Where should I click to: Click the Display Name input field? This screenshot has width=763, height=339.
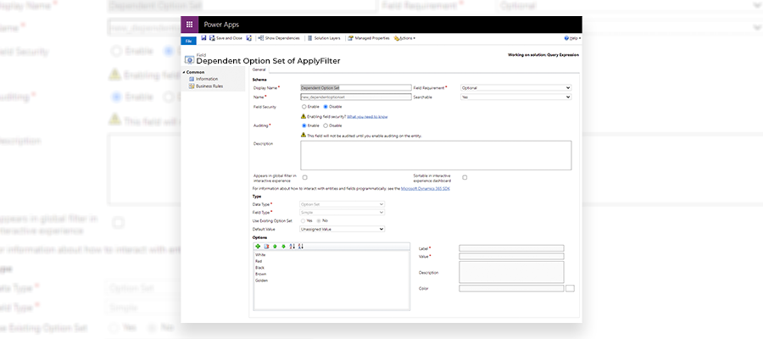pyautogui.click(x=356, y=88)
